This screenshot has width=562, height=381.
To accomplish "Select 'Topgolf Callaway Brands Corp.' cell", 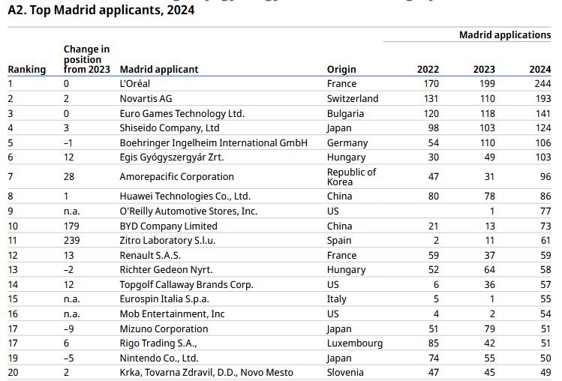I will (186, 285).
